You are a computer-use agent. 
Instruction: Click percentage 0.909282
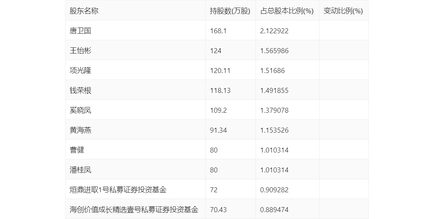(274, 190)
